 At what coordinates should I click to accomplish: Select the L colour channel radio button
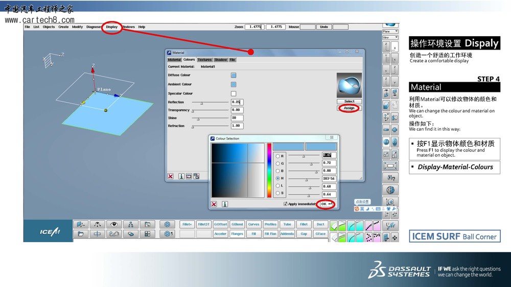pyautogui.click(x=278, y=186)
